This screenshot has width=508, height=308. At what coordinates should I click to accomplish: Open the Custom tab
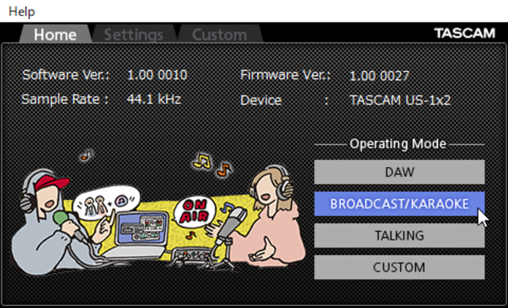[220, 34]
